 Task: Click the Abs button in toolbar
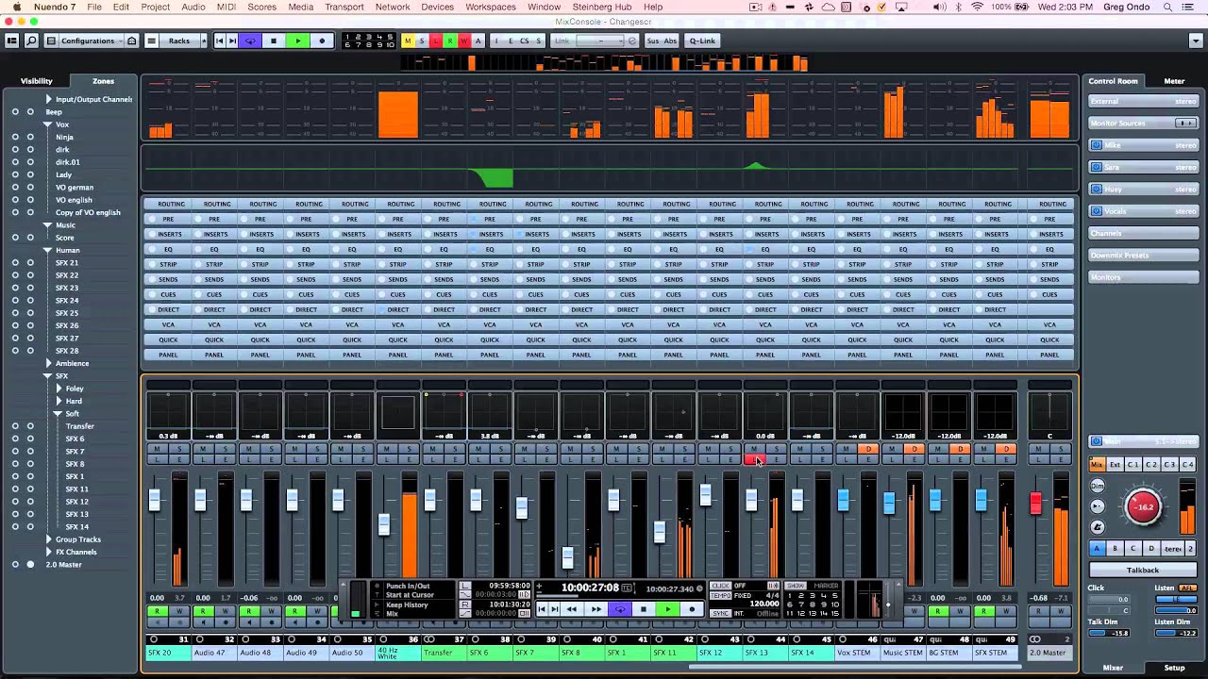pos(670,41)
